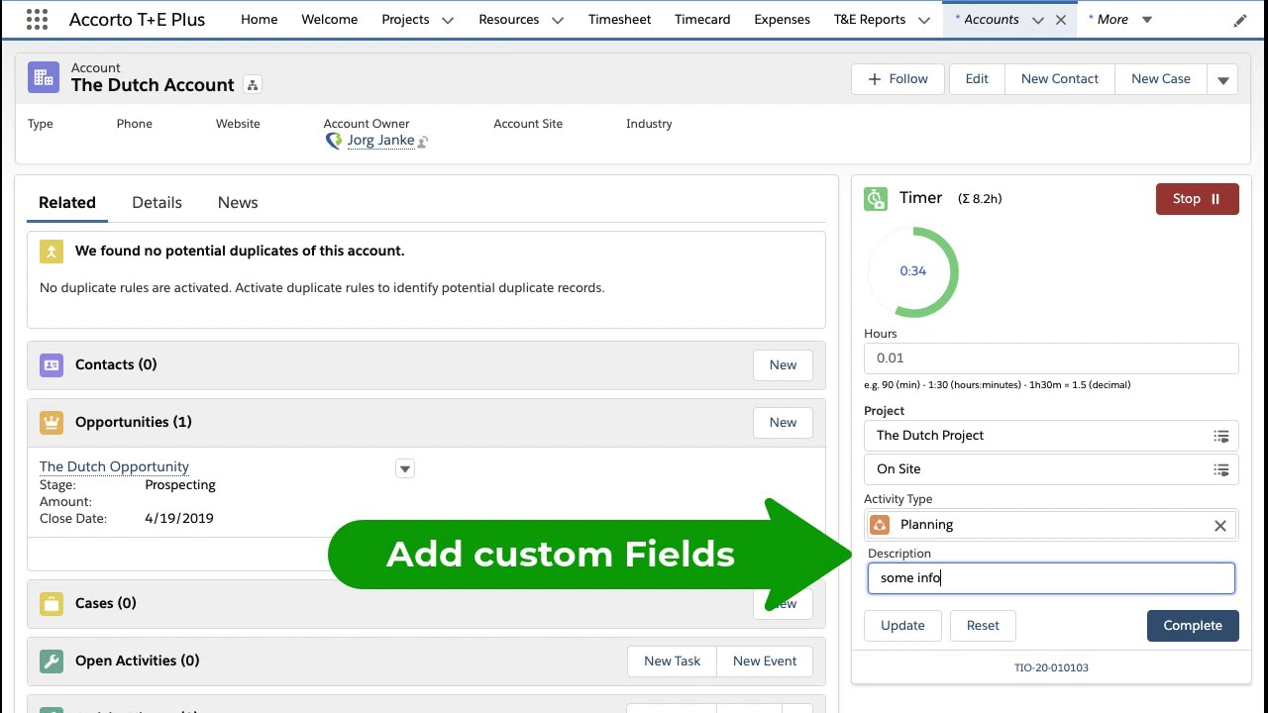Screen dimensions: 1268x713
Task: Open the Resources menu chevron
Action: tap(557, 20)
